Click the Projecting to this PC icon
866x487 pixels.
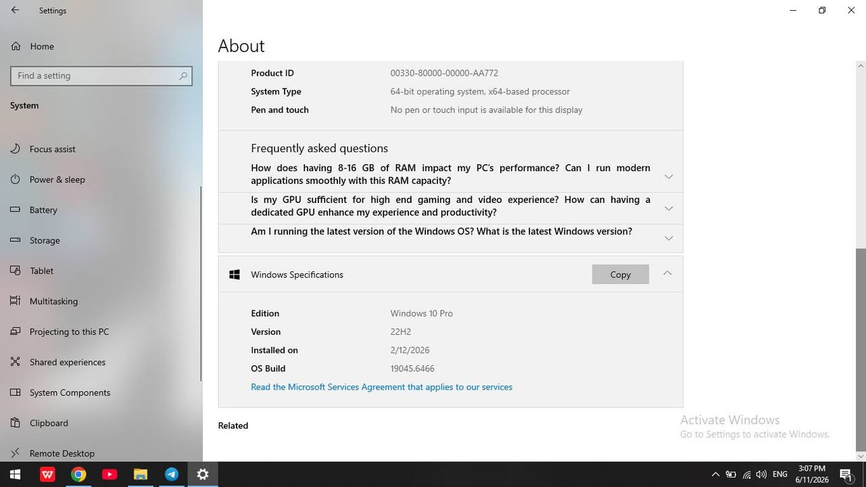click(x=15, y=331)
